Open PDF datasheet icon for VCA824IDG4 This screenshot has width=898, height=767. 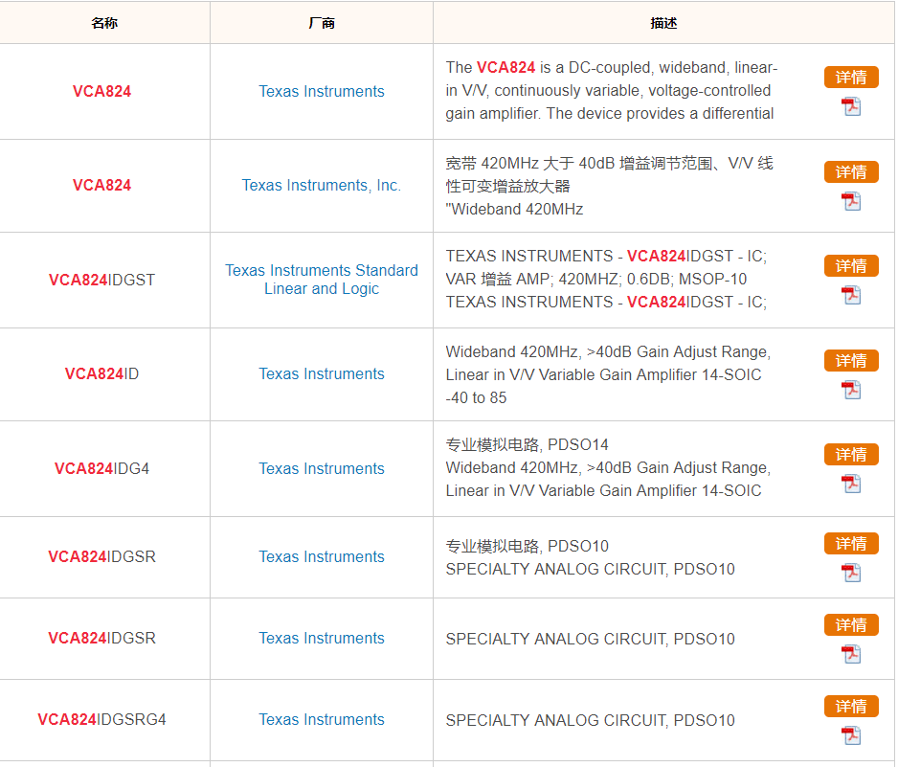pos(851,484)
